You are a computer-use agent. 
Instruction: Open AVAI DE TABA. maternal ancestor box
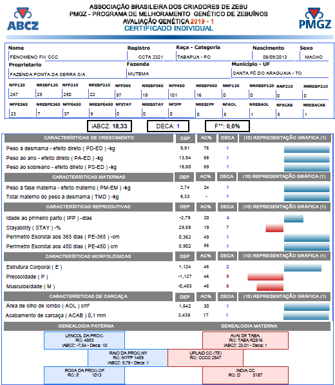point(245,341)
